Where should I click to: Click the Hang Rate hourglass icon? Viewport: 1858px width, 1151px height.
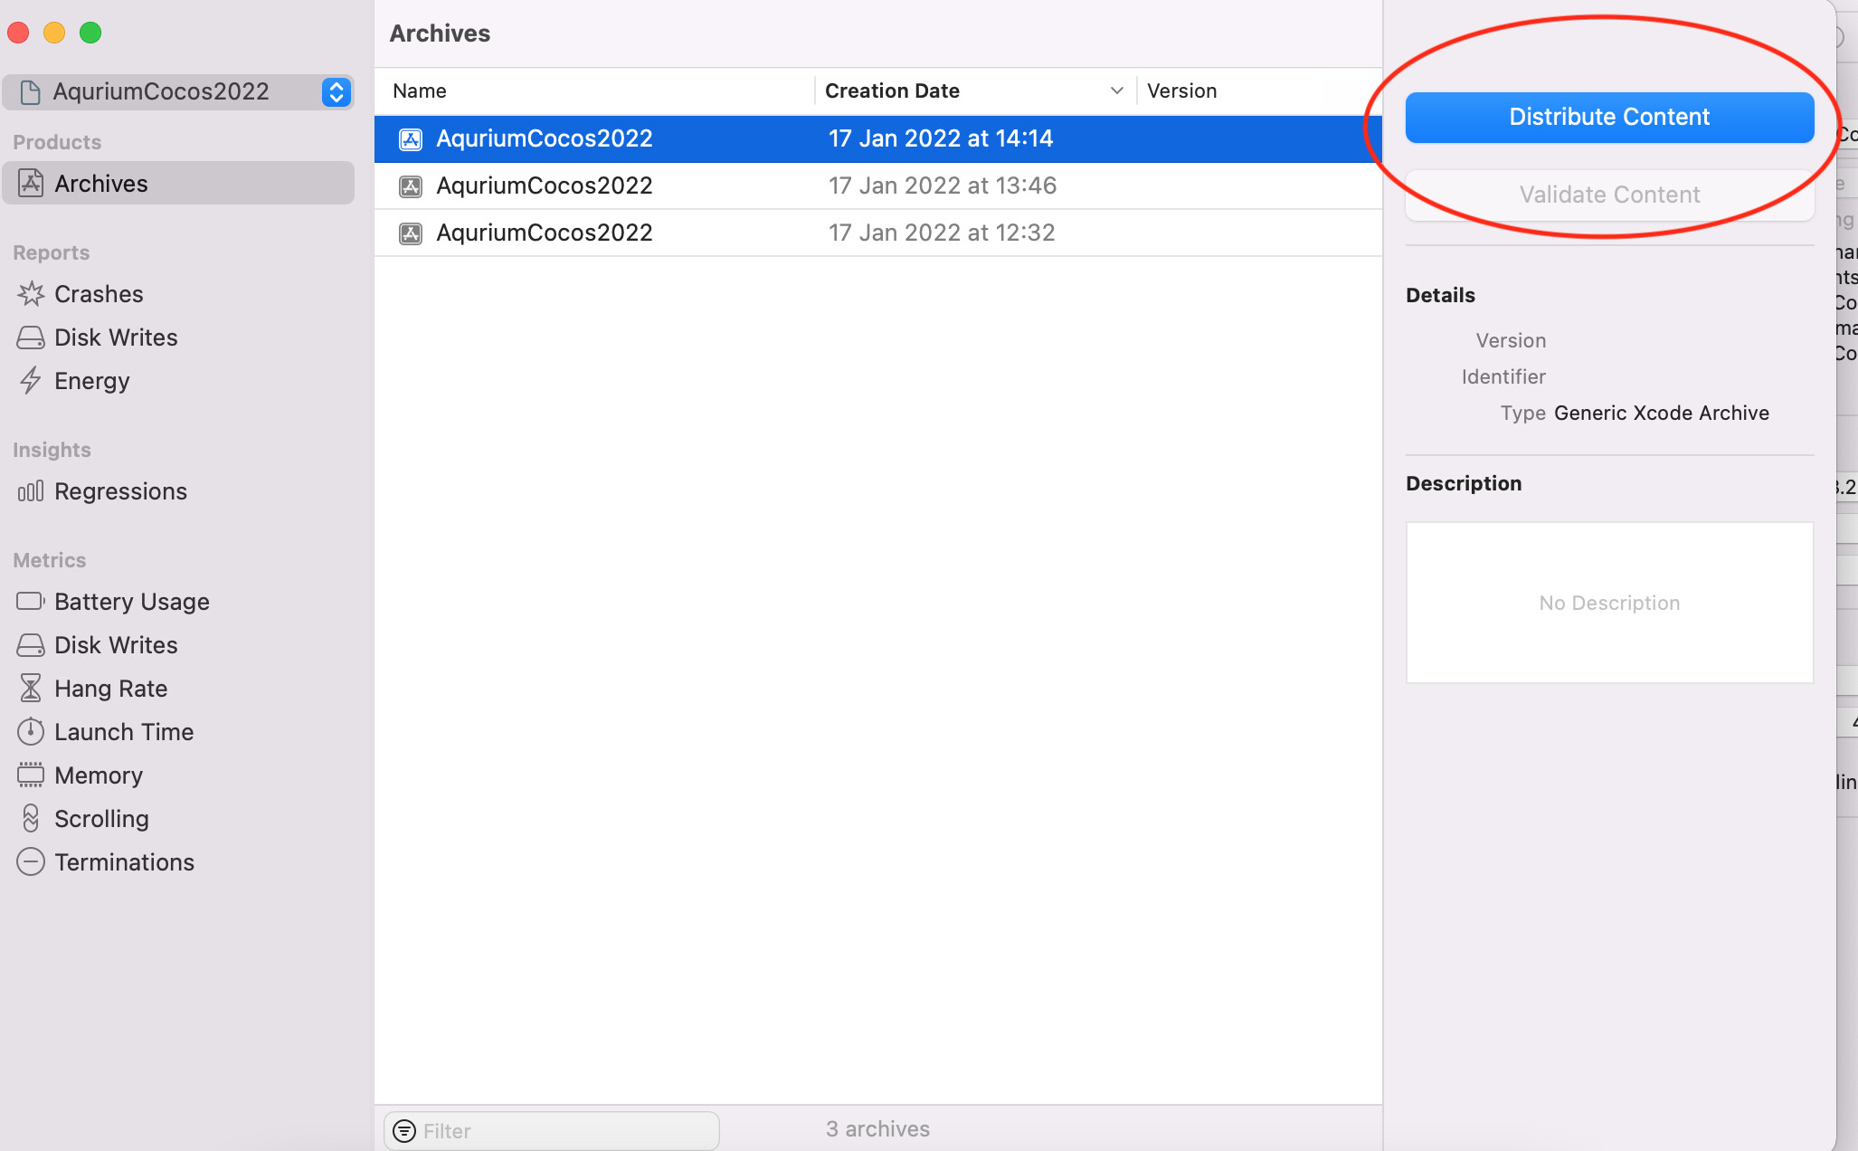(31, 689)
